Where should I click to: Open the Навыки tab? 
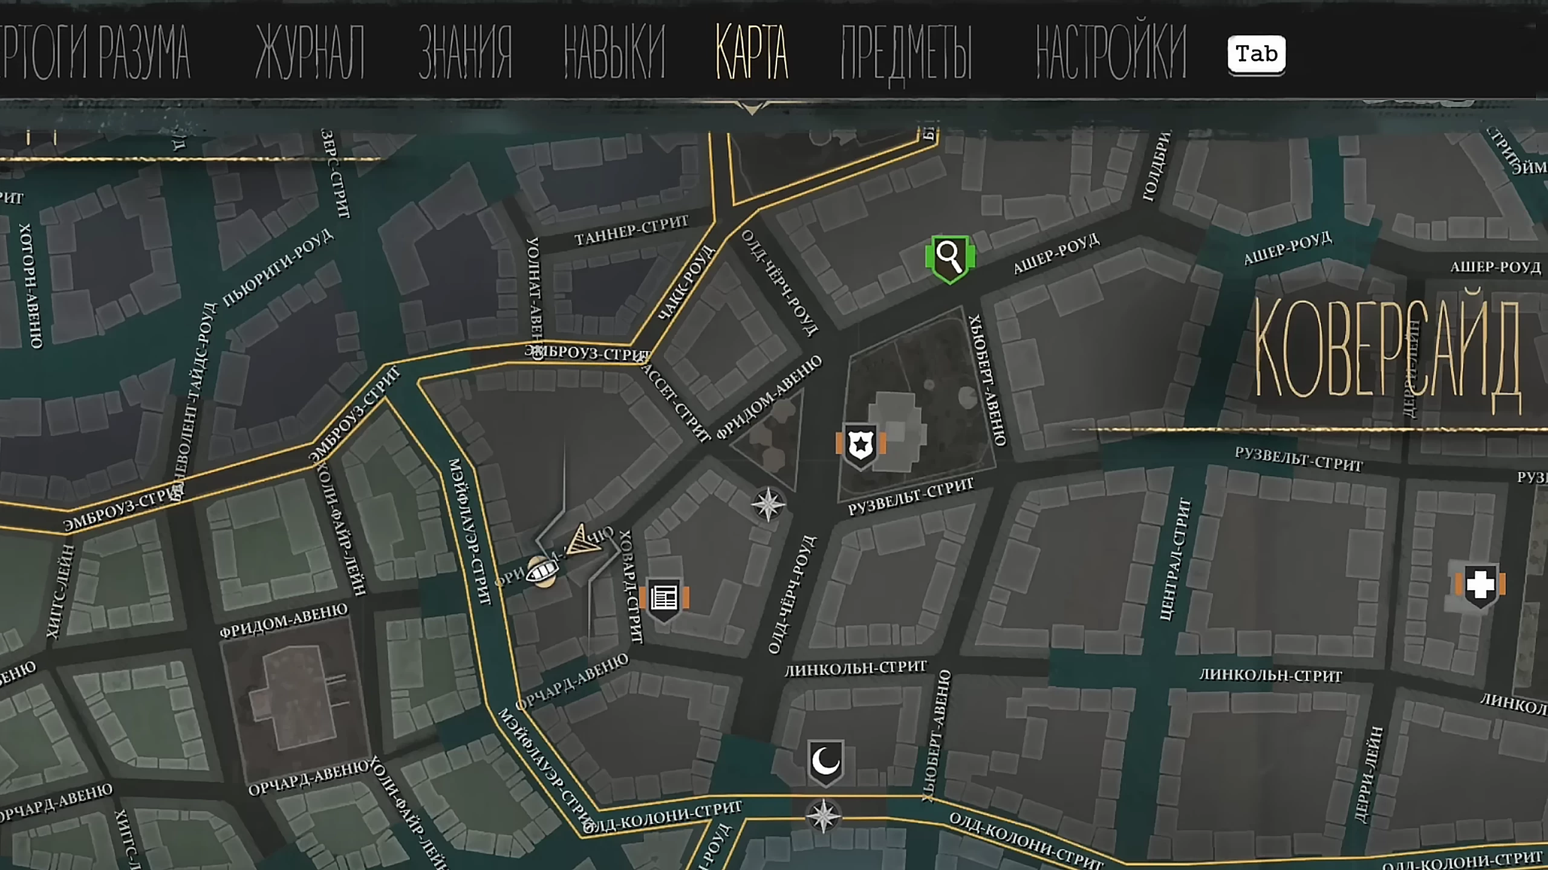614,53
